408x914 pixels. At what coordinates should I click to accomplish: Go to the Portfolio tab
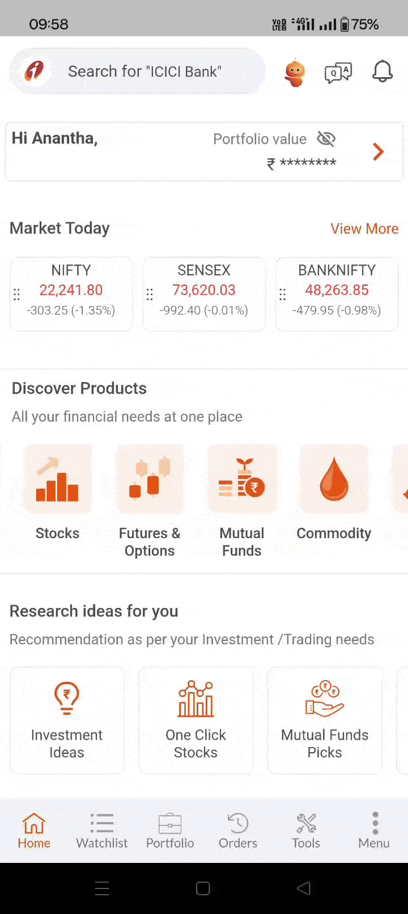tap(170, 831)
